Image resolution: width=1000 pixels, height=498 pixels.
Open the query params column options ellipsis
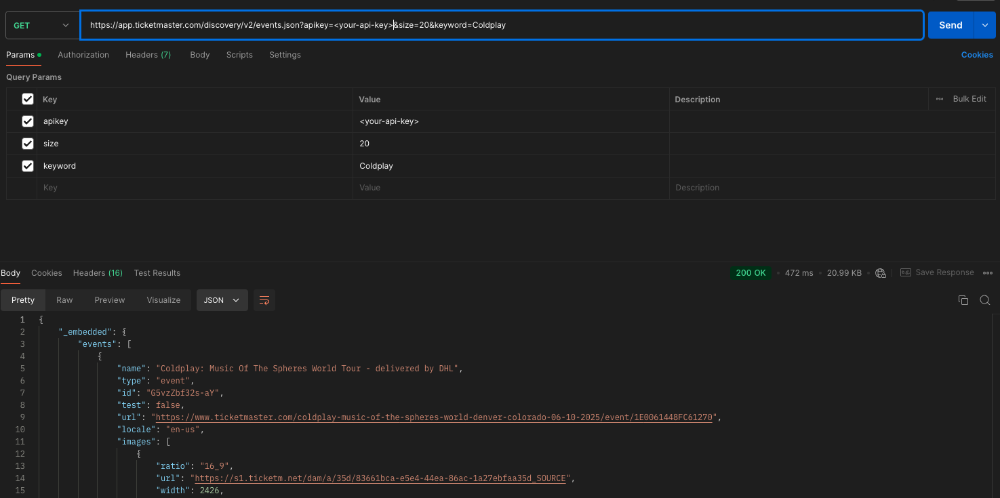[x=940, y=99]
